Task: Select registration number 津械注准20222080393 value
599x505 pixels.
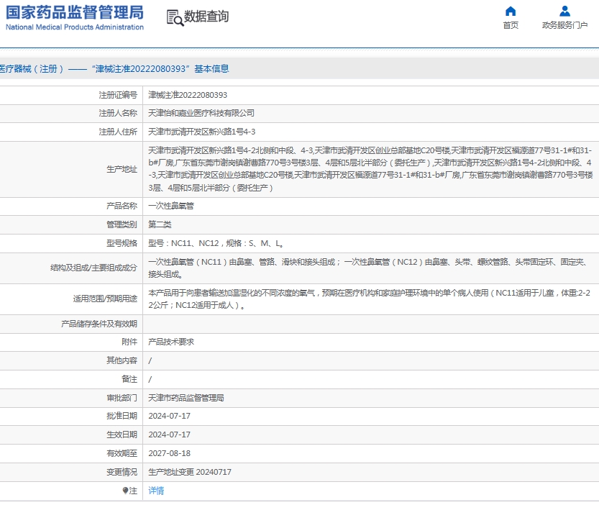Action: click(188, 95)
